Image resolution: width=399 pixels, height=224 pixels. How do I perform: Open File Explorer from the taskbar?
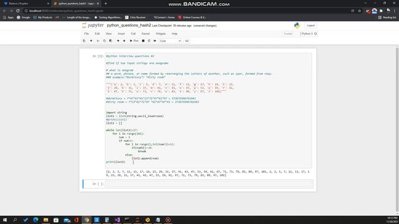click(46, 220)
